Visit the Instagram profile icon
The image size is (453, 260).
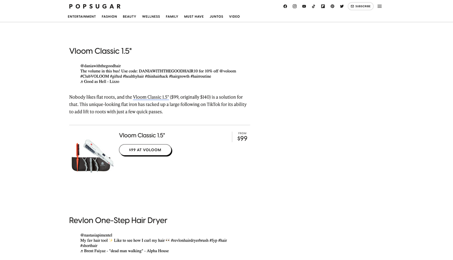294,6
